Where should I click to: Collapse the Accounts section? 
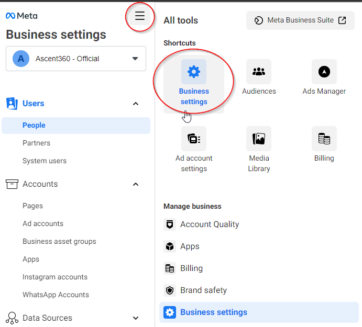(136, 184)
